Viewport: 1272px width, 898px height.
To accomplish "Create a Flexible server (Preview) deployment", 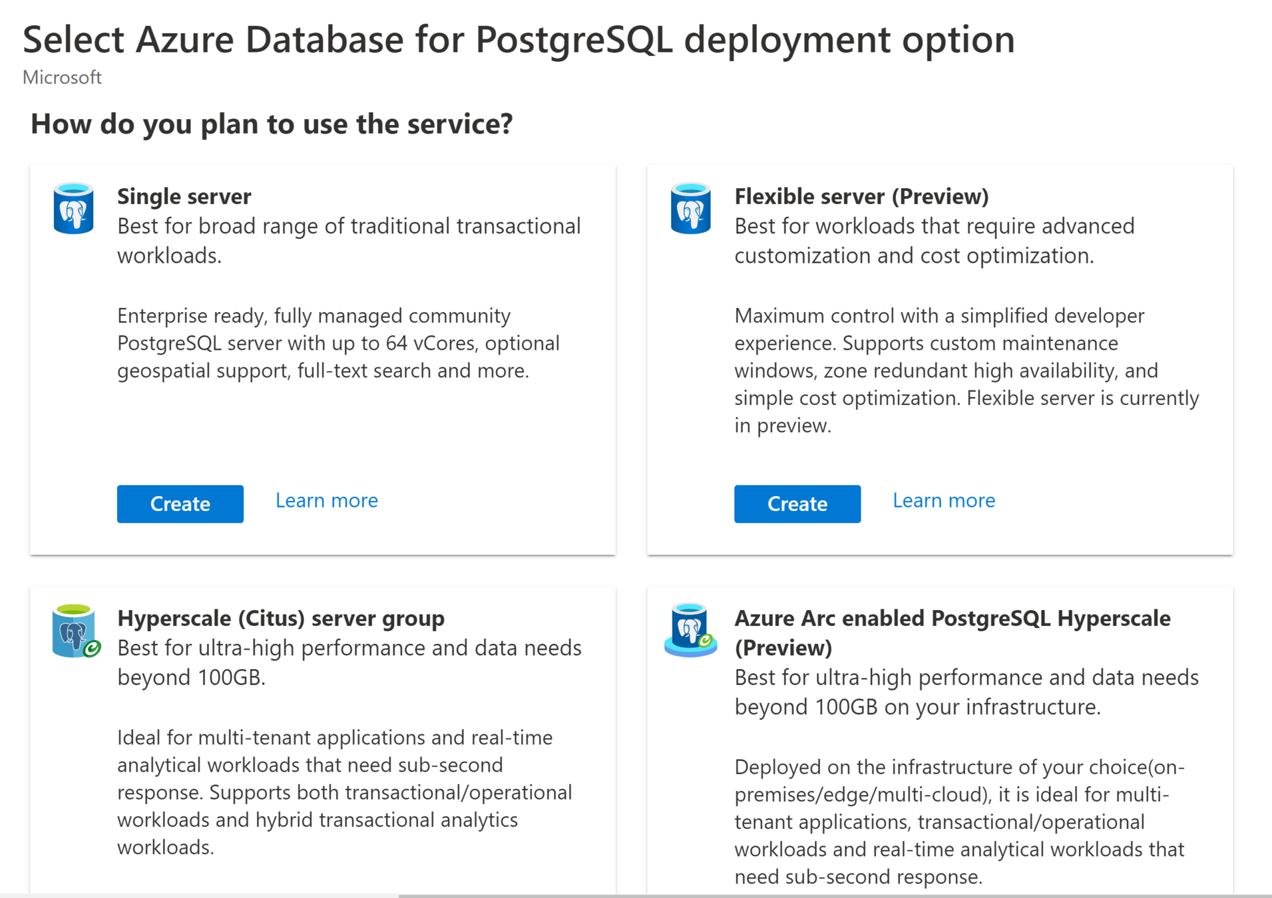I will pyautogui.click(x=797, y=504).
